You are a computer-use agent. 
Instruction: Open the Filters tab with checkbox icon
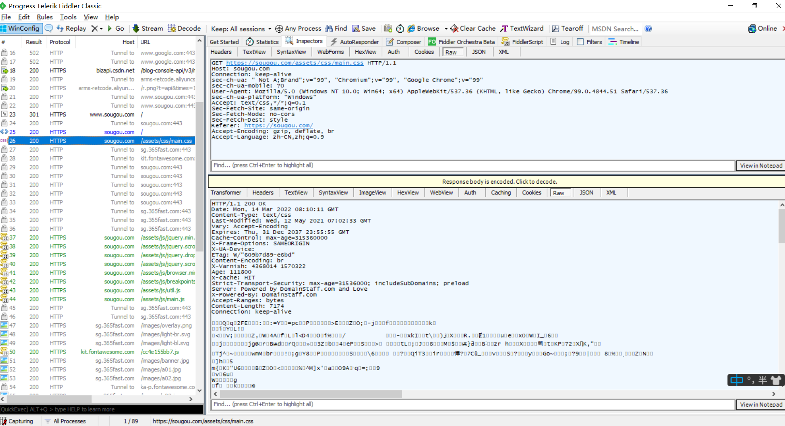click(589, 42)
